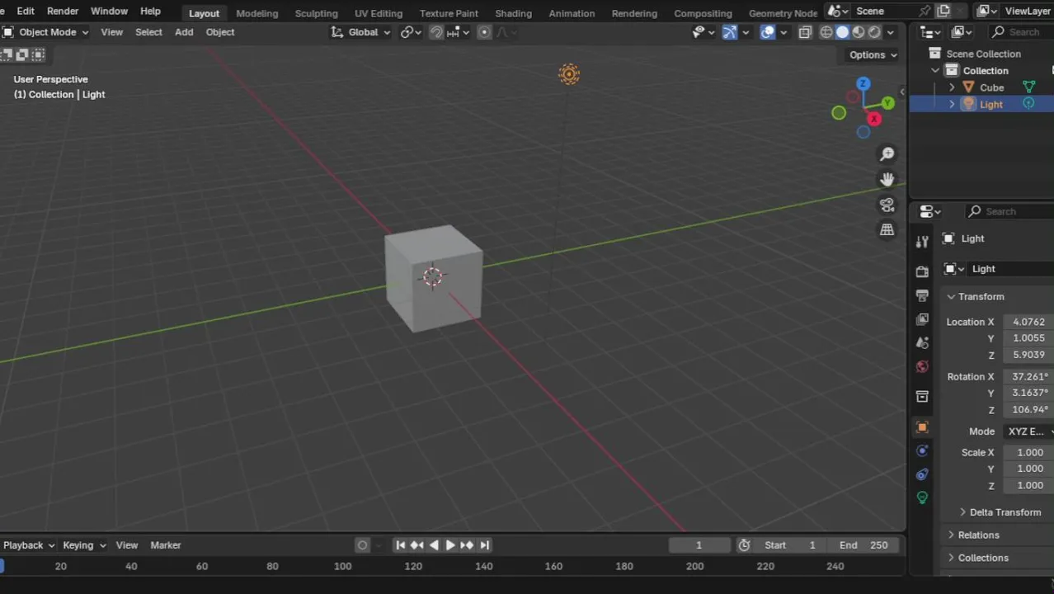The image size is (1054, 594).
Task: Toggle snapping magnet button
Action: click(436, 32)
